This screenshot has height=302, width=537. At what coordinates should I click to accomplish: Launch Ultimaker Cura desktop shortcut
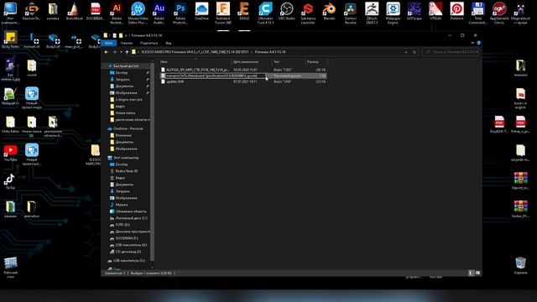pos(265,13)
